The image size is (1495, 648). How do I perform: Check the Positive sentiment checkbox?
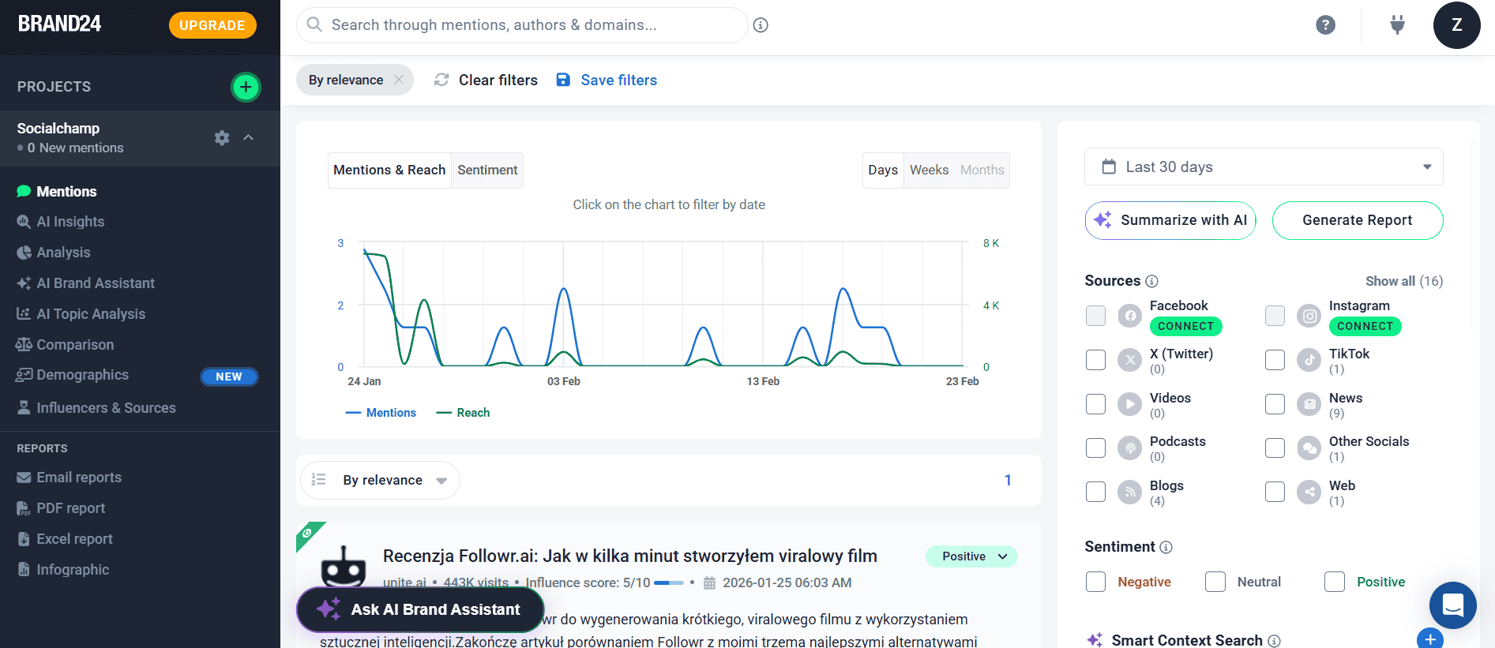pos(1335,582)
